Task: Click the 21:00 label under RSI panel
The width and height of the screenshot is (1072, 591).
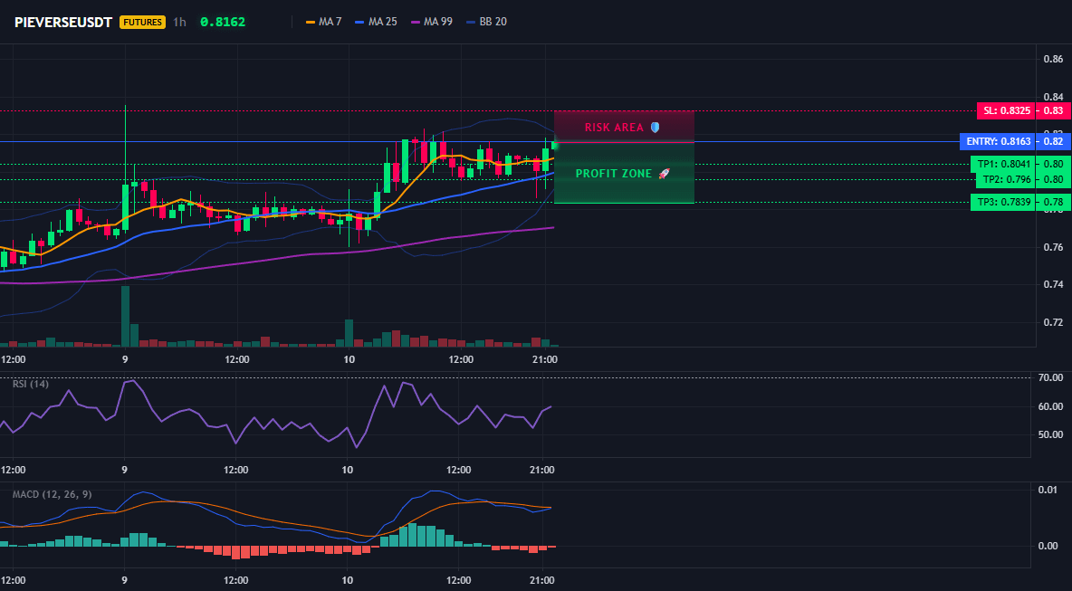Action: (x=543, y=470)
